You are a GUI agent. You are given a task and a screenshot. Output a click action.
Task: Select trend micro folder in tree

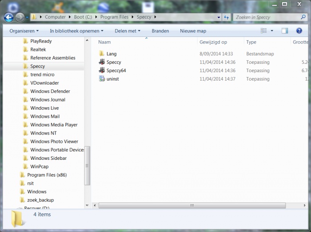tap(42, 74)
